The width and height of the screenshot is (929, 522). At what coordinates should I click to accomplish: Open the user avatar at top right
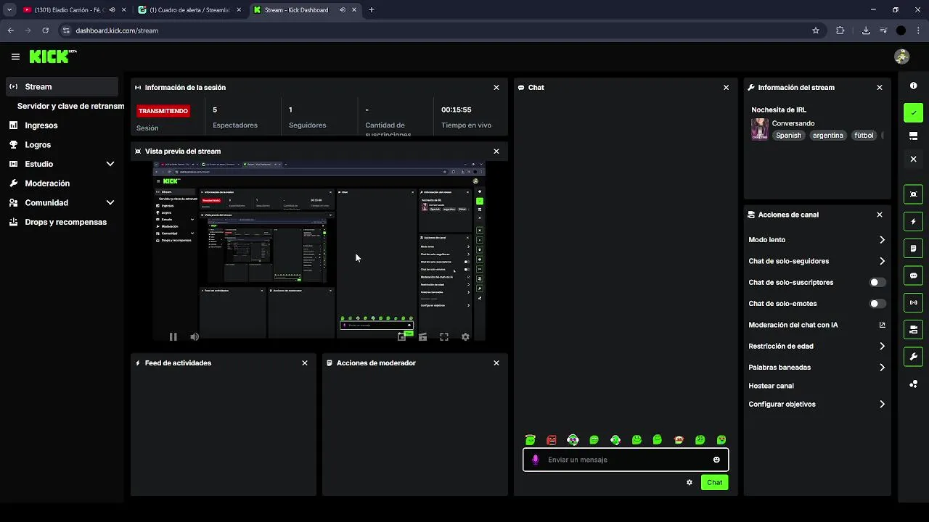coord(901,57)
